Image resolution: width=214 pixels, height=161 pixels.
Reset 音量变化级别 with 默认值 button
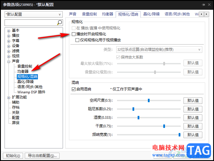[x=193, y=72]
